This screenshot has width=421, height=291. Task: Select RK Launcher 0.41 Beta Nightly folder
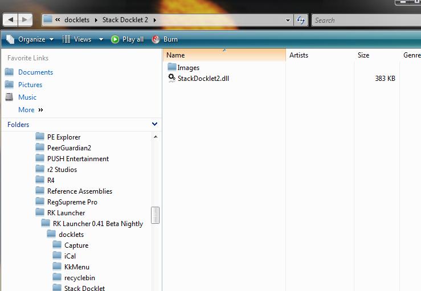pos(98,224)
